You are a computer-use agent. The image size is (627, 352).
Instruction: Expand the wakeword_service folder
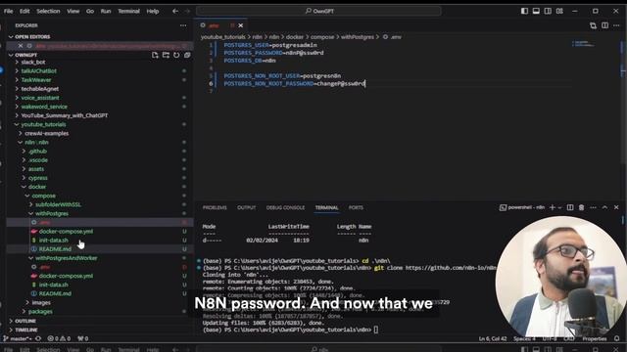click(44, 107)
